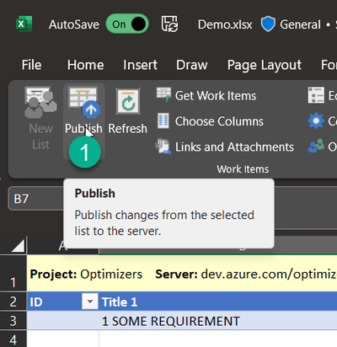Viewport: 337px width, 347px height.
Task: Click the Get Work Items icon
Action: tap(163, 94)
